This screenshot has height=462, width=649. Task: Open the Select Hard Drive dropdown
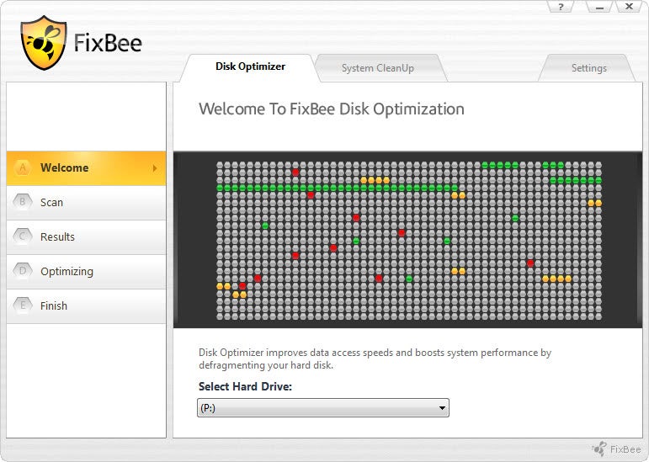322,408
